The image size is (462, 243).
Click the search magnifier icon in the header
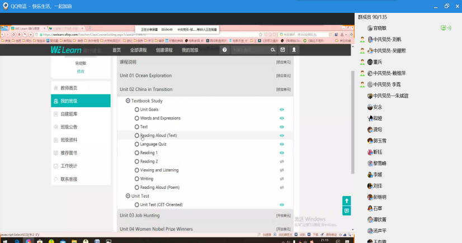pos(274,50)
